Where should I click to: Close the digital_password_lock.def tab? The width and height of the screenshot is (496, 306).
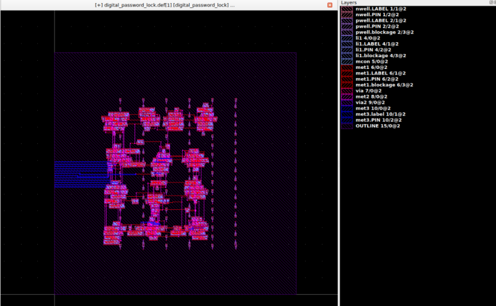pyautogui.click(x=329, y=5)
